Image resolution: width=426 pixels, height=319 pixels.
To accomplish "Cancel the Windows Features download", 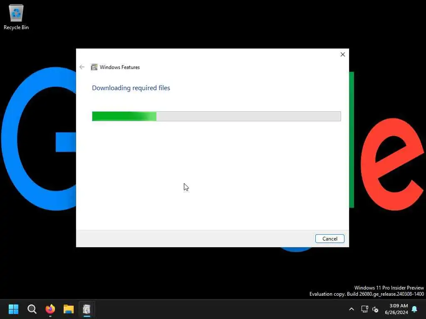I will (x=329, y=239).
